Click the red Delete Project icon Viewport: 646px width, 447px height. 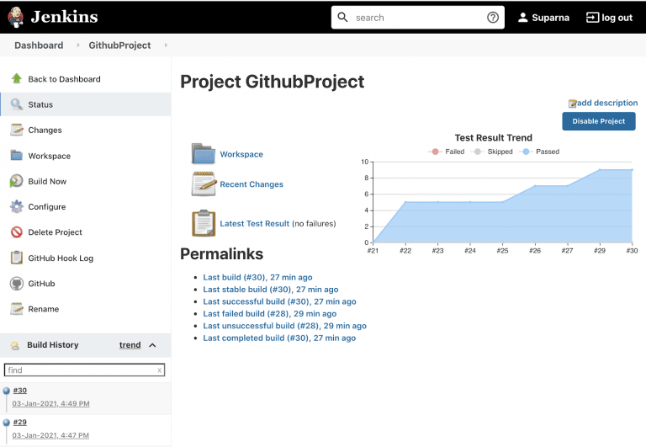(x=16, y=232)
